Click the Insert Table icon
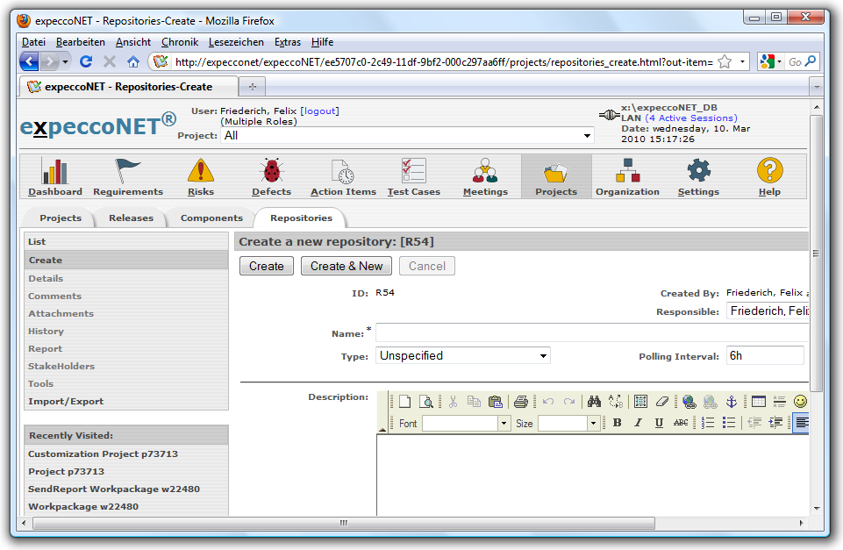 [758, 402]
